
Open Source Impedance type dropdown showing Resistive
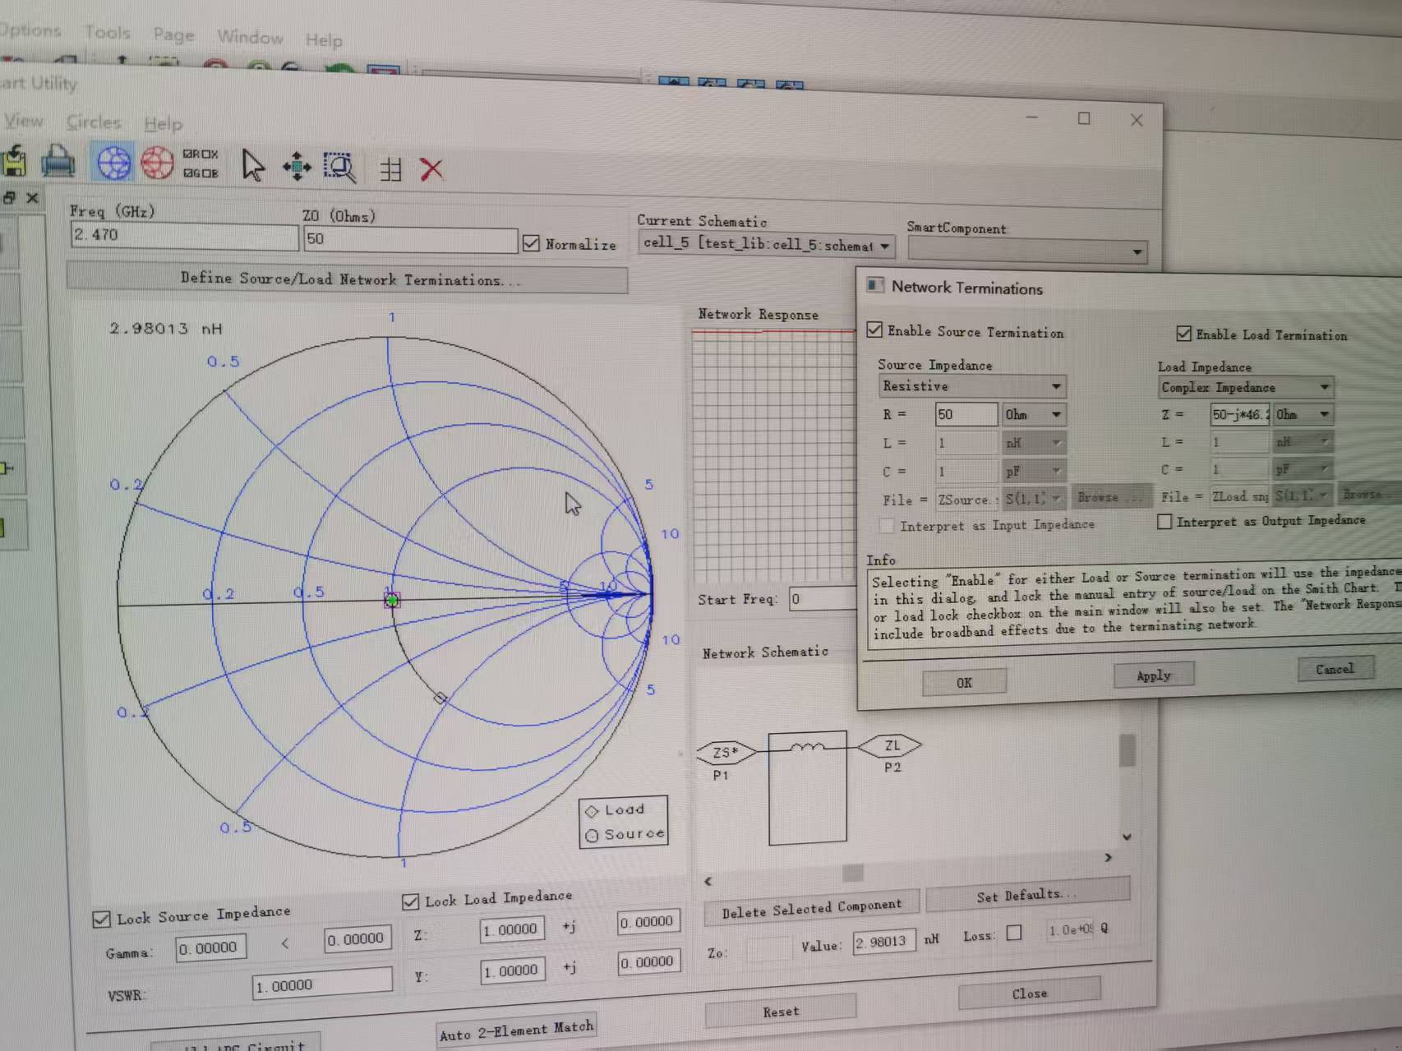972,385
